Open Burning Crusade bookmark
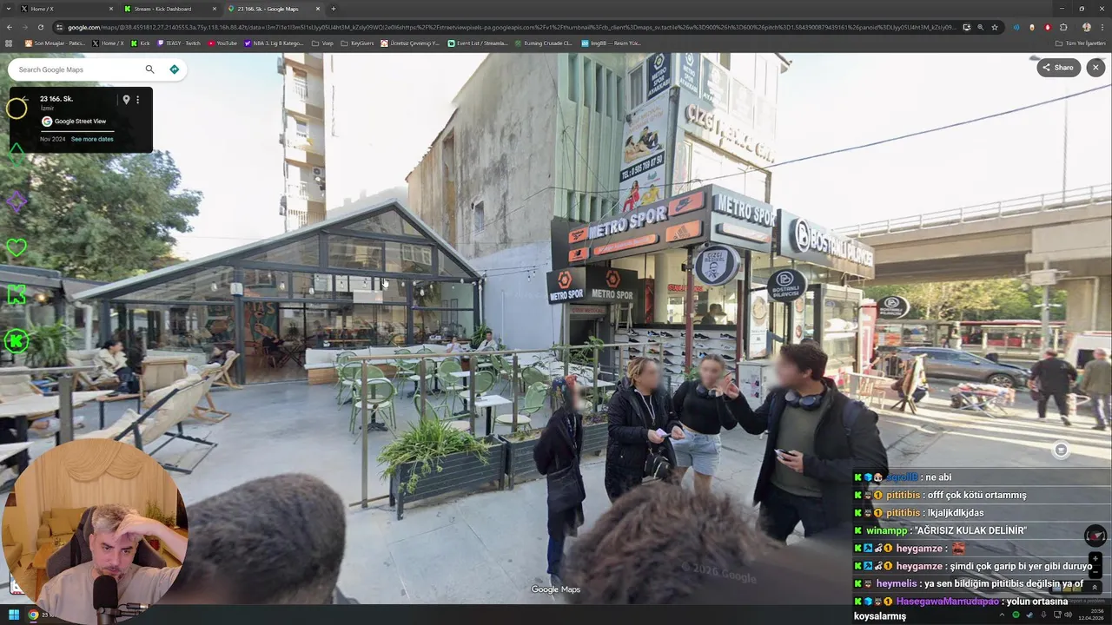Viewport: 1112px width, 625px height. tap(544, 43)
